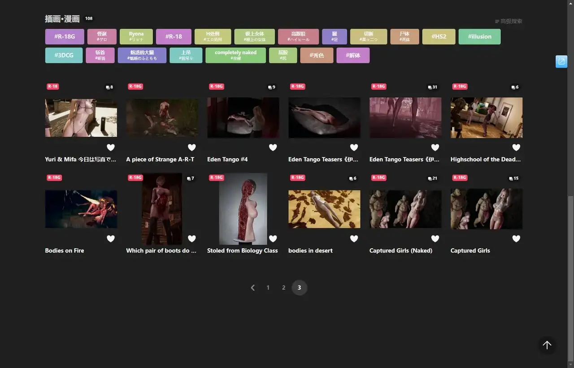Go to page 1 of results

[x=268, y=288]
